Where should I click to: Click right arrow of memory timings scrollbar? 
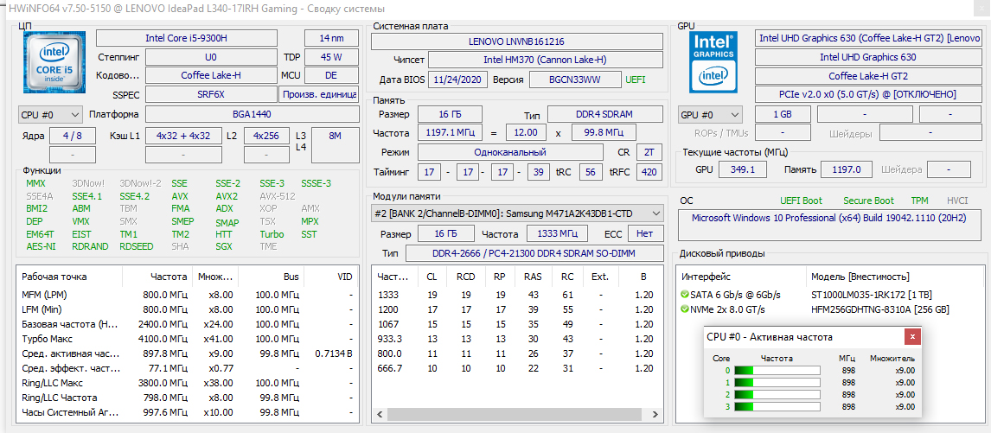[x=657, y=416]
